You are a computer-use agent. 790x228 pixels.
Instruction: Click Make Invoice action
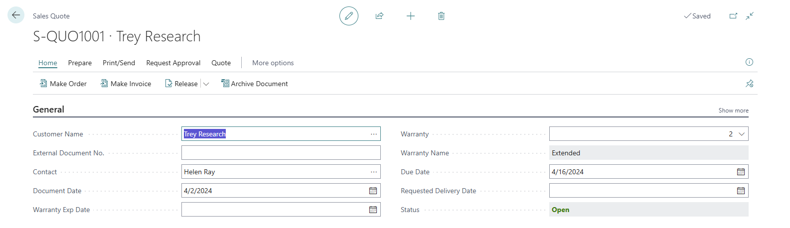pyautogui.click(x=126, y=84)
